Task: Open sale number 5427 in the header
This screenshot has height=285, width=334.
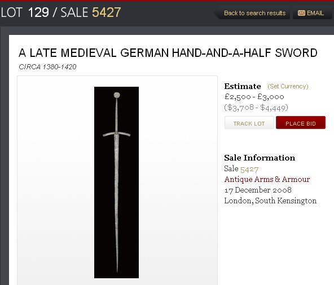Action: tap(106, 12)
